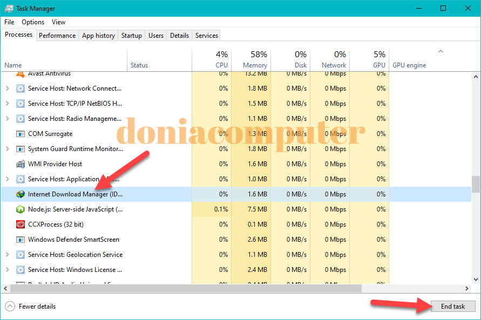Click the Windows Defender SmartScreen icon
Viewport: 481px width, 320px height.
21,240
